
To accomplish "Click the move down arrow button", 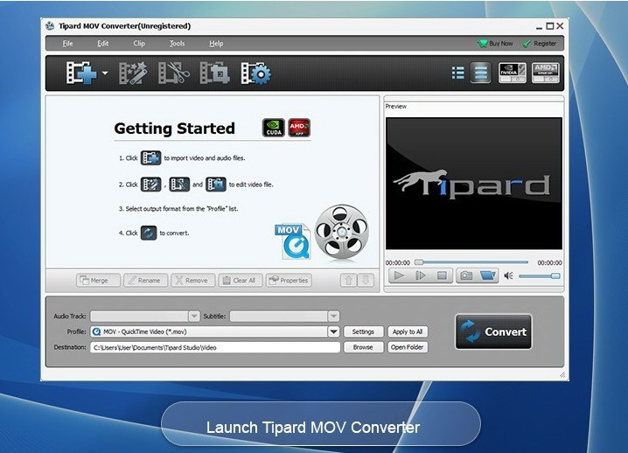I will point(366,281).
